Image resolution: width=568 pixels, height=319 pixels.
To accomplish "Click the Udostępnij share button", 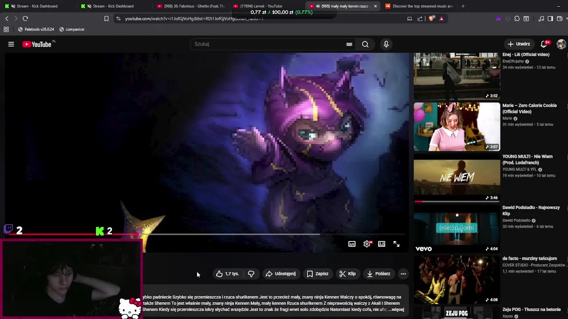I will click(281, 274).
